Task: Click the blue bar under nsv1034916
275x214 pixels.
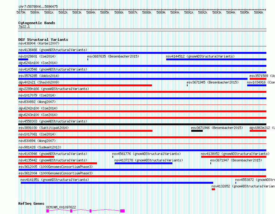Action: point(257,85)
